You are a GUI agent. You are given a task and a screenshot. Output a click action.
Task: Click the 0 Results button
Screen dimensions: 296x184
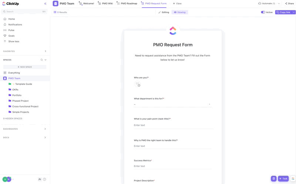pos(60,12)
